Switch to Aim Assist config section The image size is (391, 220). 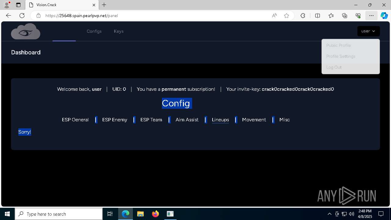[x=187, y=120]
